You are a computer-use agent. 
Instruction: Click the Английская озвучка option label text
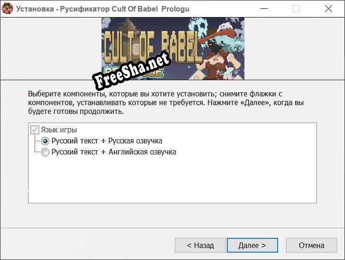point(114,152)
